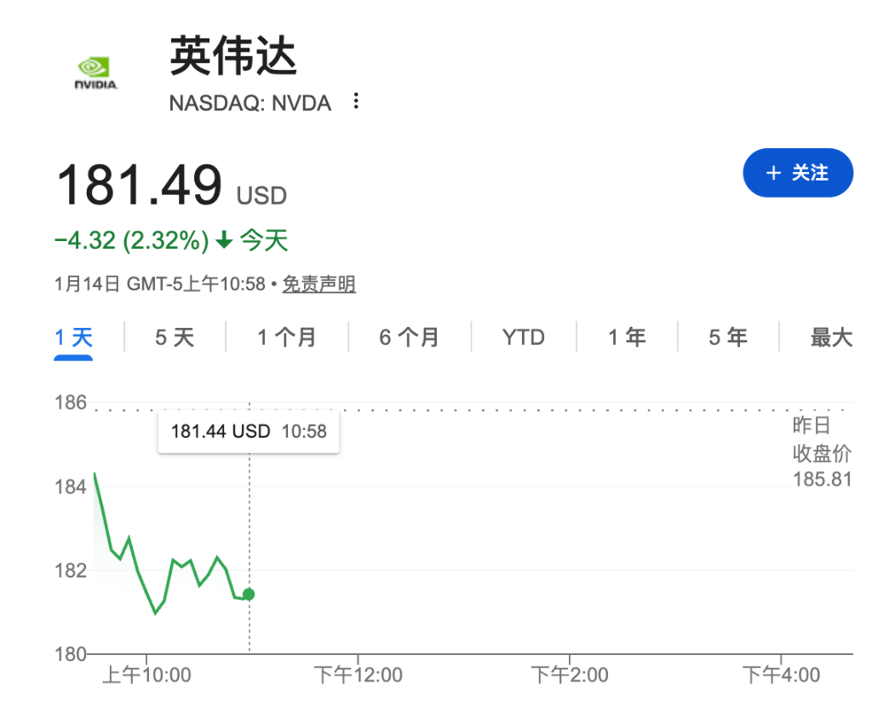
Task: Click the plus icon in the 关注 button
Action: tap(772, 173)
